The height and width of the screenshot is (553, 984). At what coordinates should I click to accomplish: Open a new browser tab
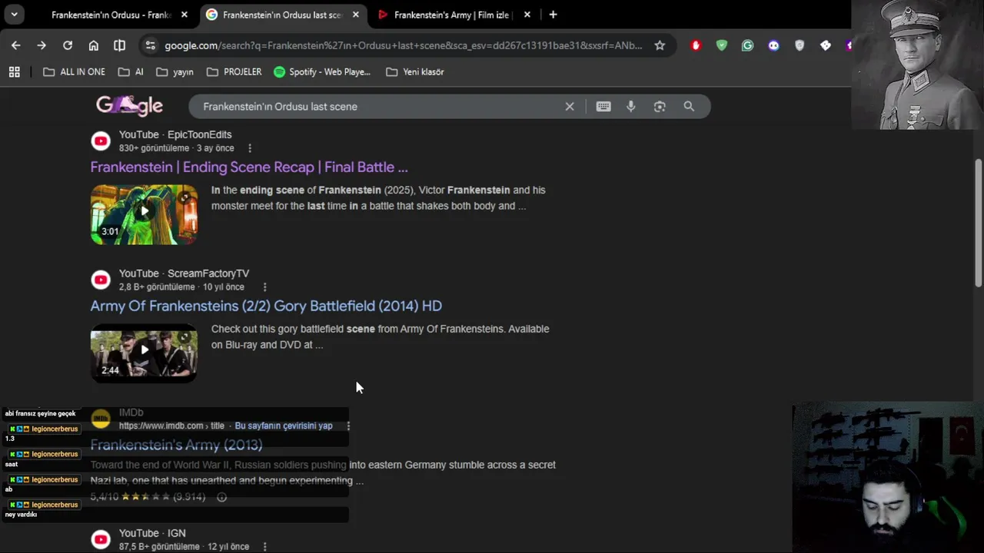pyautogui.click(x=553, y=15)
